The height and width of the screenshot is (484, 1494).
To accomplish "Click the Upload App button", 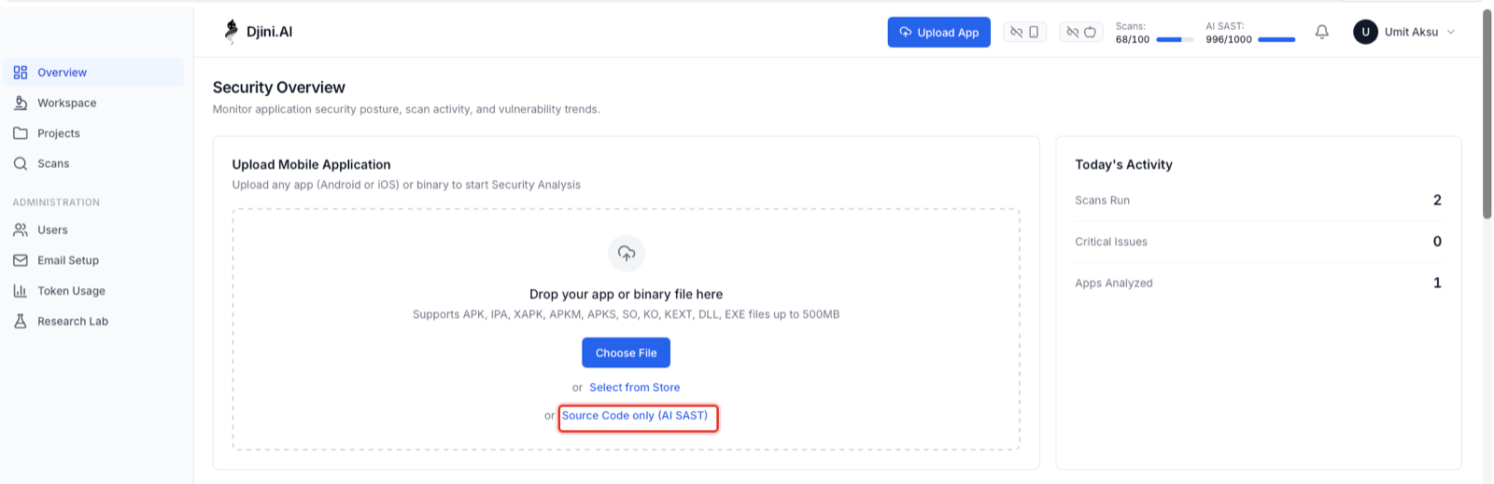I will [938, 33].
